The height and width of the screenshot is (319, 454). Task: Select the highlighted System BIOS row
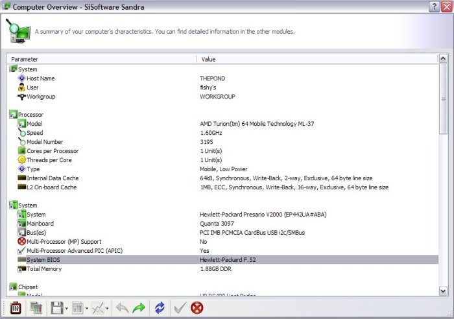tap(222, 259)
